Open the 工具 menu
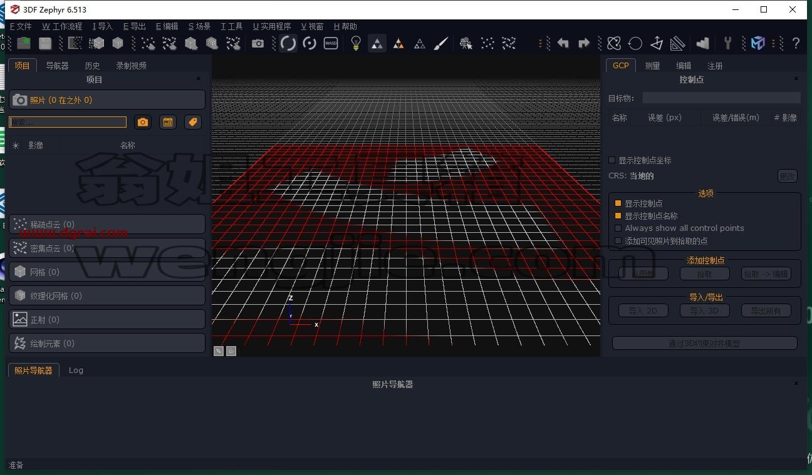812x475 pixels. click(232, 26)
